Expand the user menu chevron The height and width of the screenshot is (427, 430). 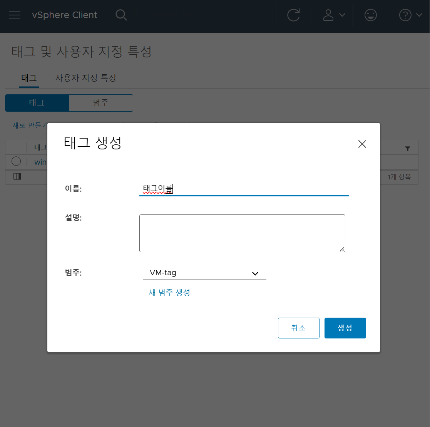coord(342,15)
